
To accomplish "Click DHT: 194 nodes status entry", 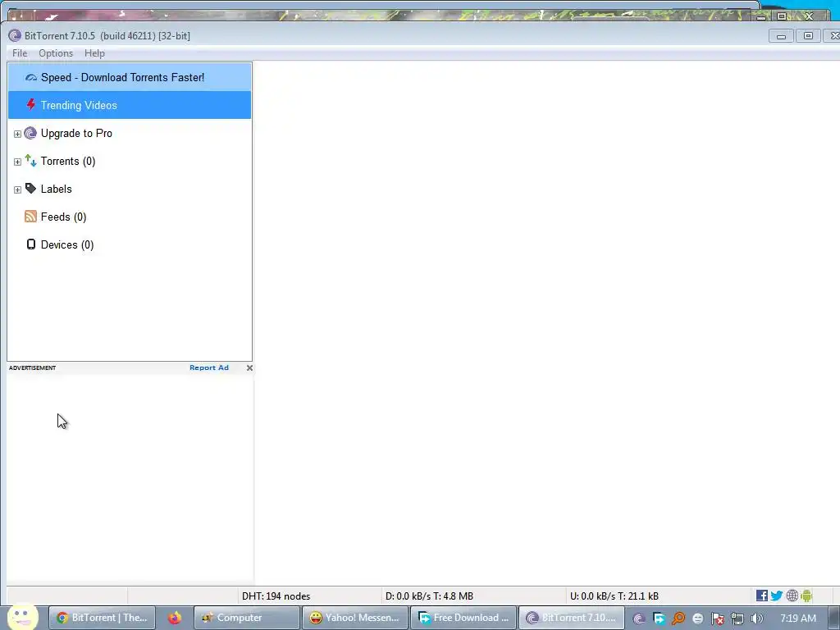I will click(x=276, y=596).
